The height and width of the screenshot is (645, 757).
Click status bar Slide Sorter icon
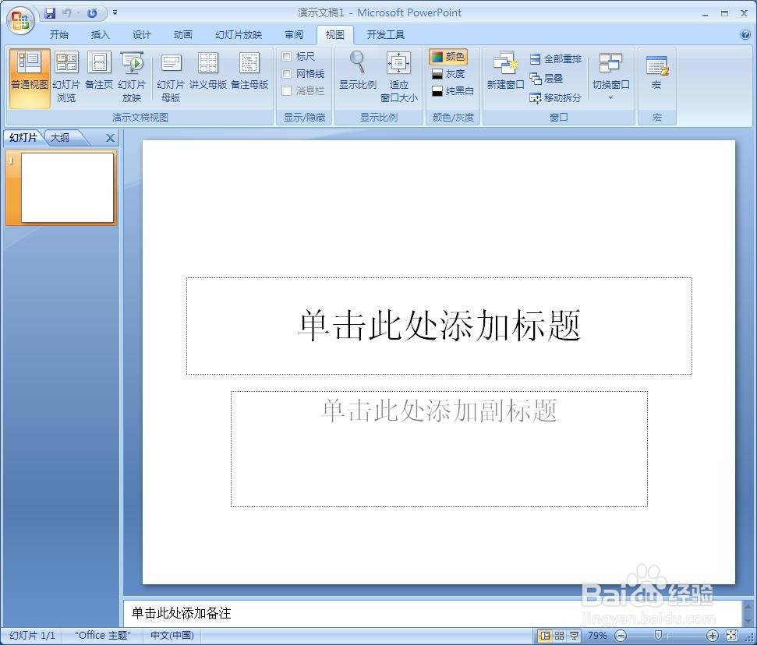pyautogui.click(x=559, y=636)
